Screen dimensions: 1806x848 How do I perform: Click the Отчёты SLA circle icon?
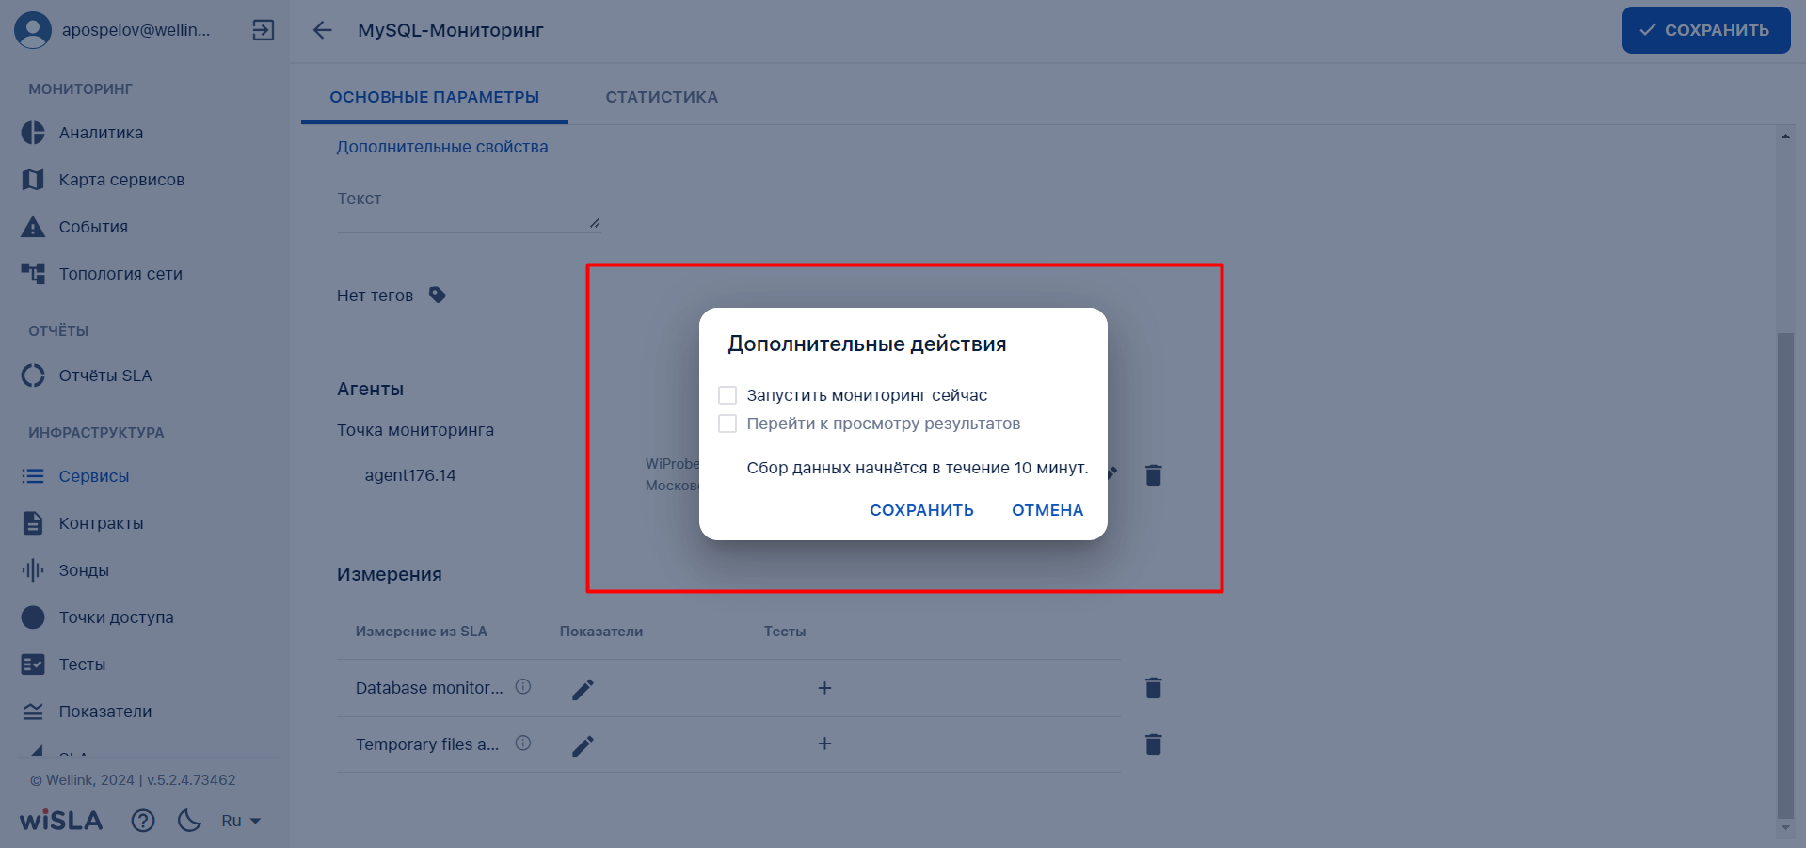[x=33, y=376]
